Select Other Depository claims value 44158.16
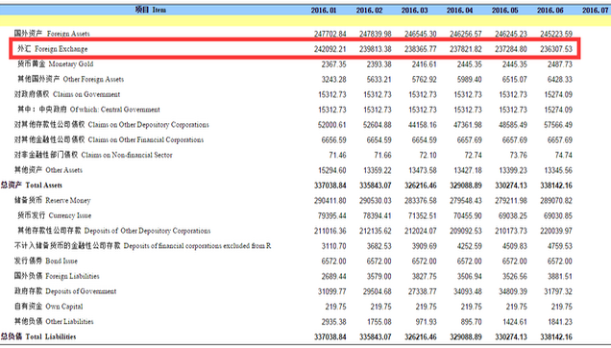 pos(422,125)
